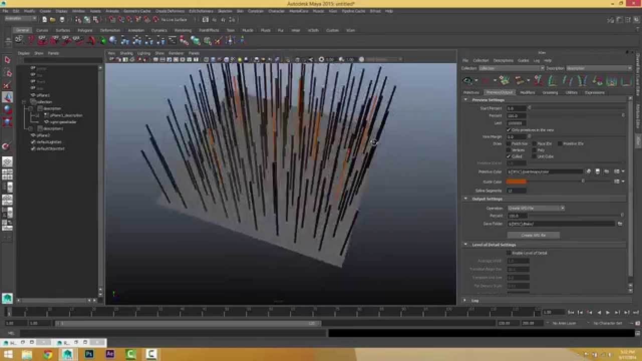
Task: Toggle 'Only primitives in the view' checkbox
Action: [x=509, y=130]
